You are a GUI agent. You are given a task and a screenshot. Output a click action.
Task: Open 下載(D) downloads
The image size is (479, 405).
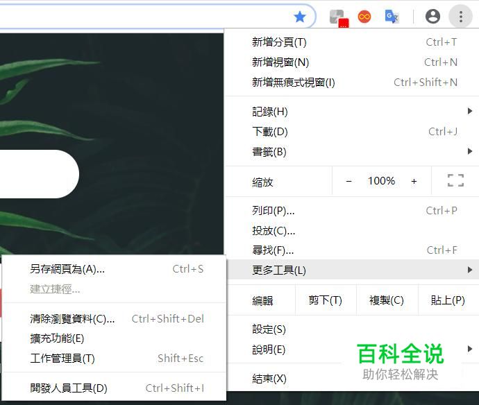point(353,132)
